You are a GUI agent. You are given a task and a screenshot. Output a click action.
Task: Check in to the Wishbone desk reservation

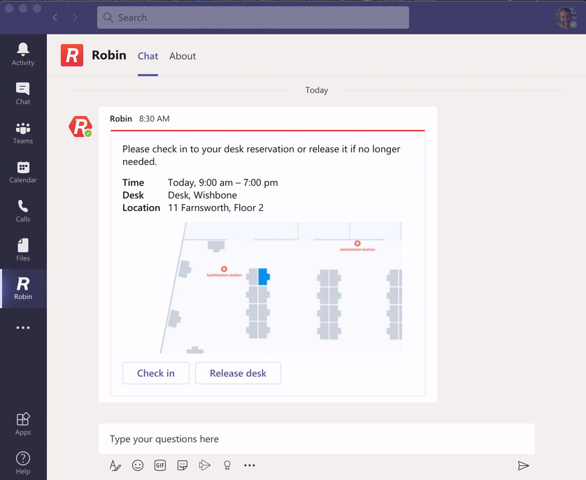[155, 373]
